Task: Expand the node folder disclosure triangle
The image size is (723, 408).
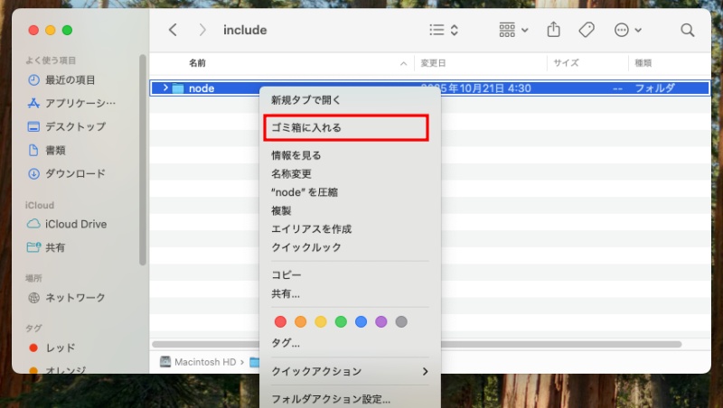Action: (x=164, y=88)
